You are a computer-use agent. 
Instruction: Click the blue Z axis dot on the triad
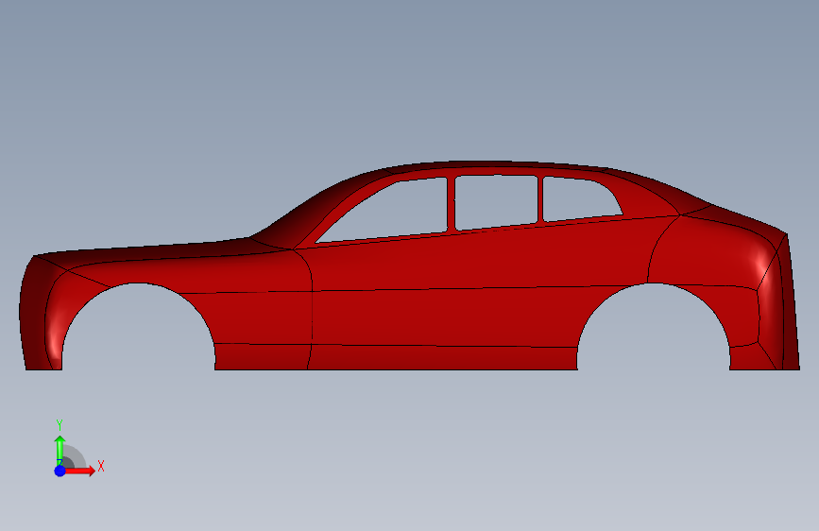click(x=60, y=471)
